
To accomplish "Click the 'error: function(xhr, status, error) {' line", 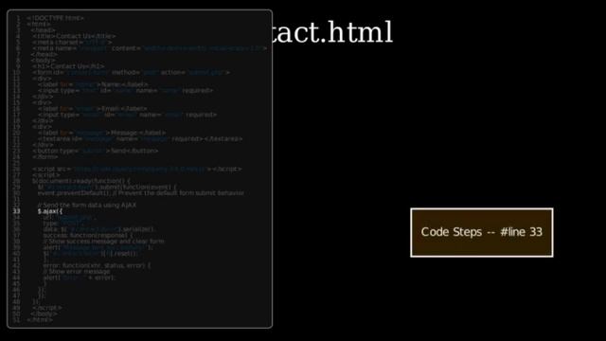I will 97,265.
